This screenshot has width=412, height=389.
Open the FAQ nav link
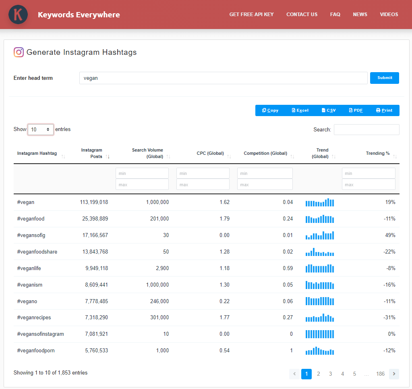click(335, 15)
